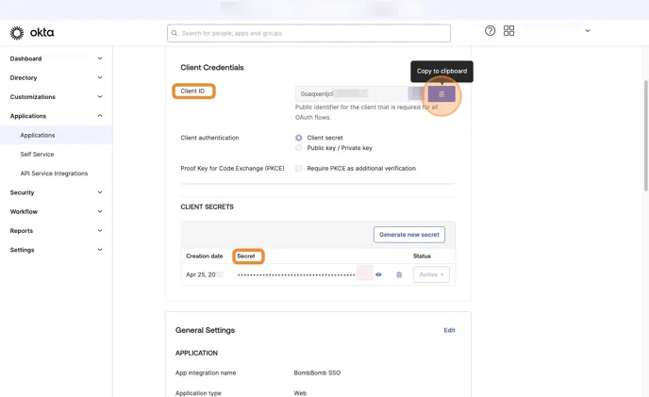Open the user account dropdown arrow
This screenshot has width=649, height=397.
588,30
